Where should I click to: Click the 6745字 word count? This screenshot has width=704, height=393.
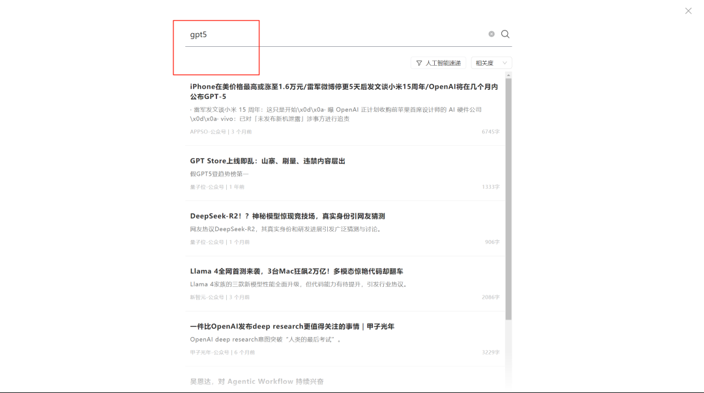[490, 131]
